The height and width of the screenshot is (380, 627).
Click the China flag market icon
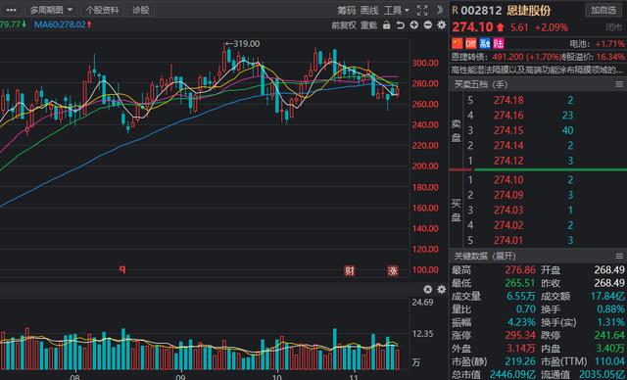[458, 43]
